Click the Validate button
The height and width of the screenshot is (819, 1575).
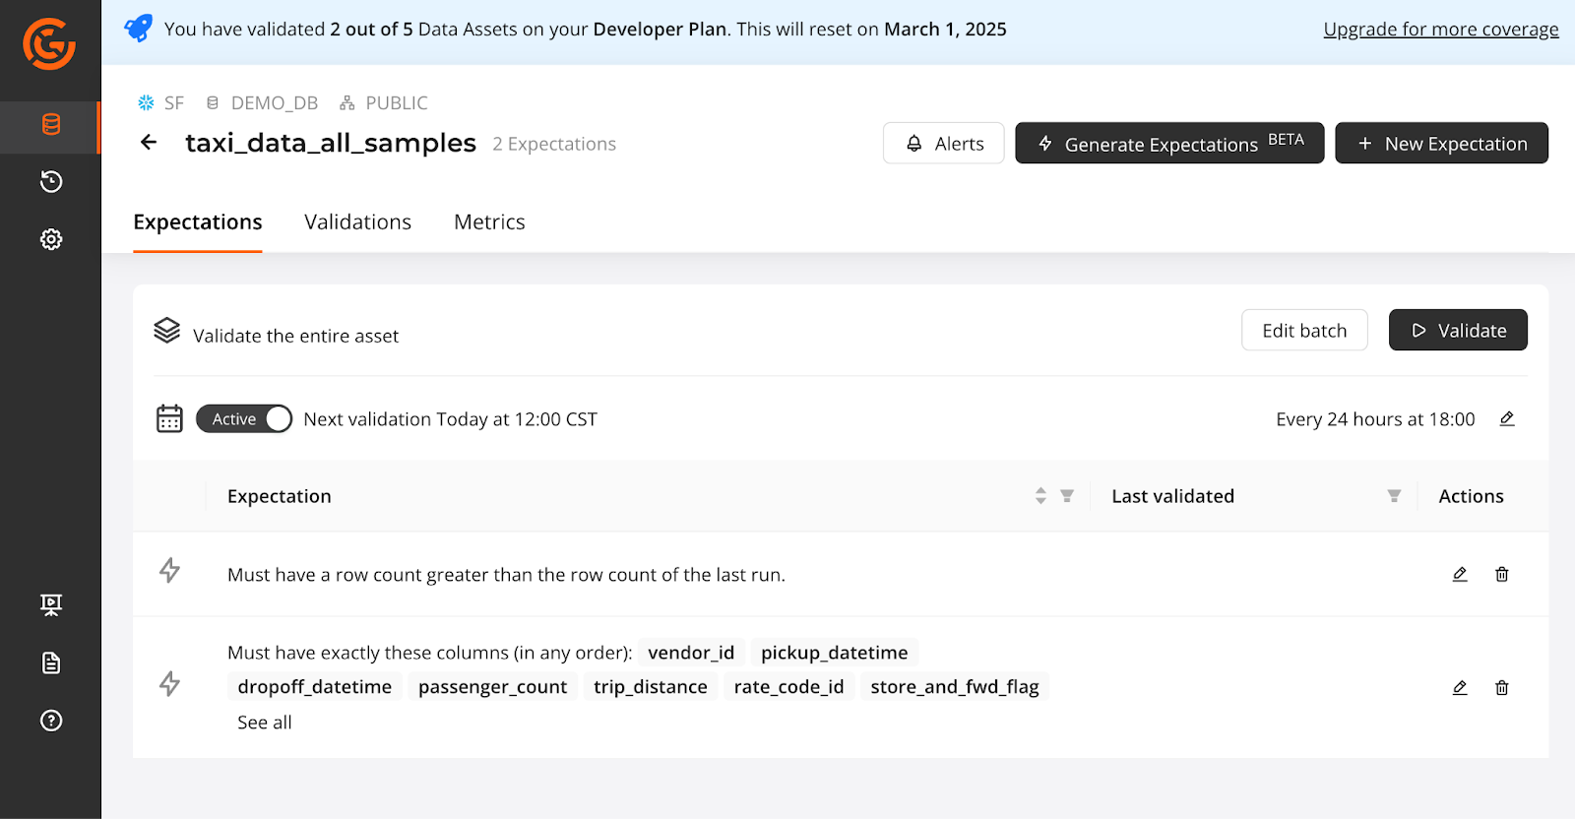tap(1458, 331)
